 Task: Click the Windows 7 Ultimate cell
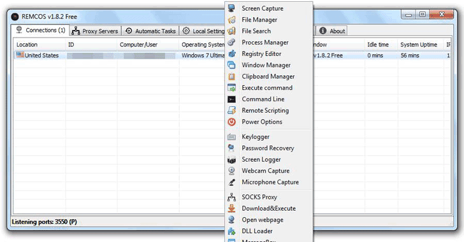click(x=203, y=55)
